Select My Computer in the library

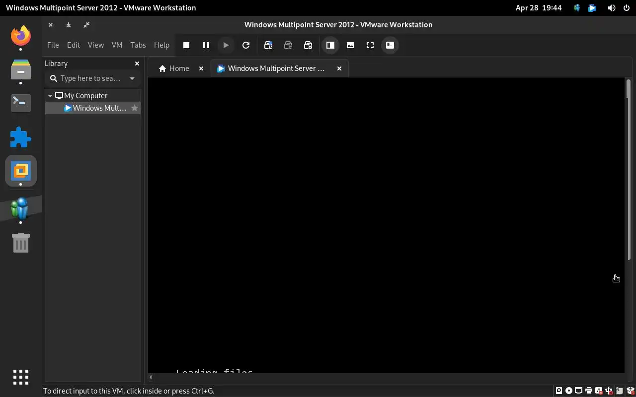pyautogui.click(x=85, y=95)
